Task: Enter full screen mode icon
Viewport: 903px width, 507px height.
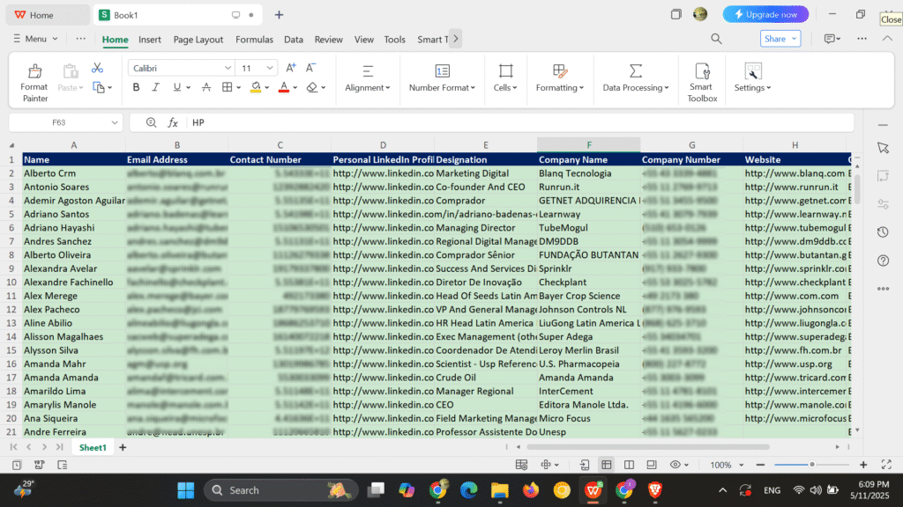Action: point(886,465)
